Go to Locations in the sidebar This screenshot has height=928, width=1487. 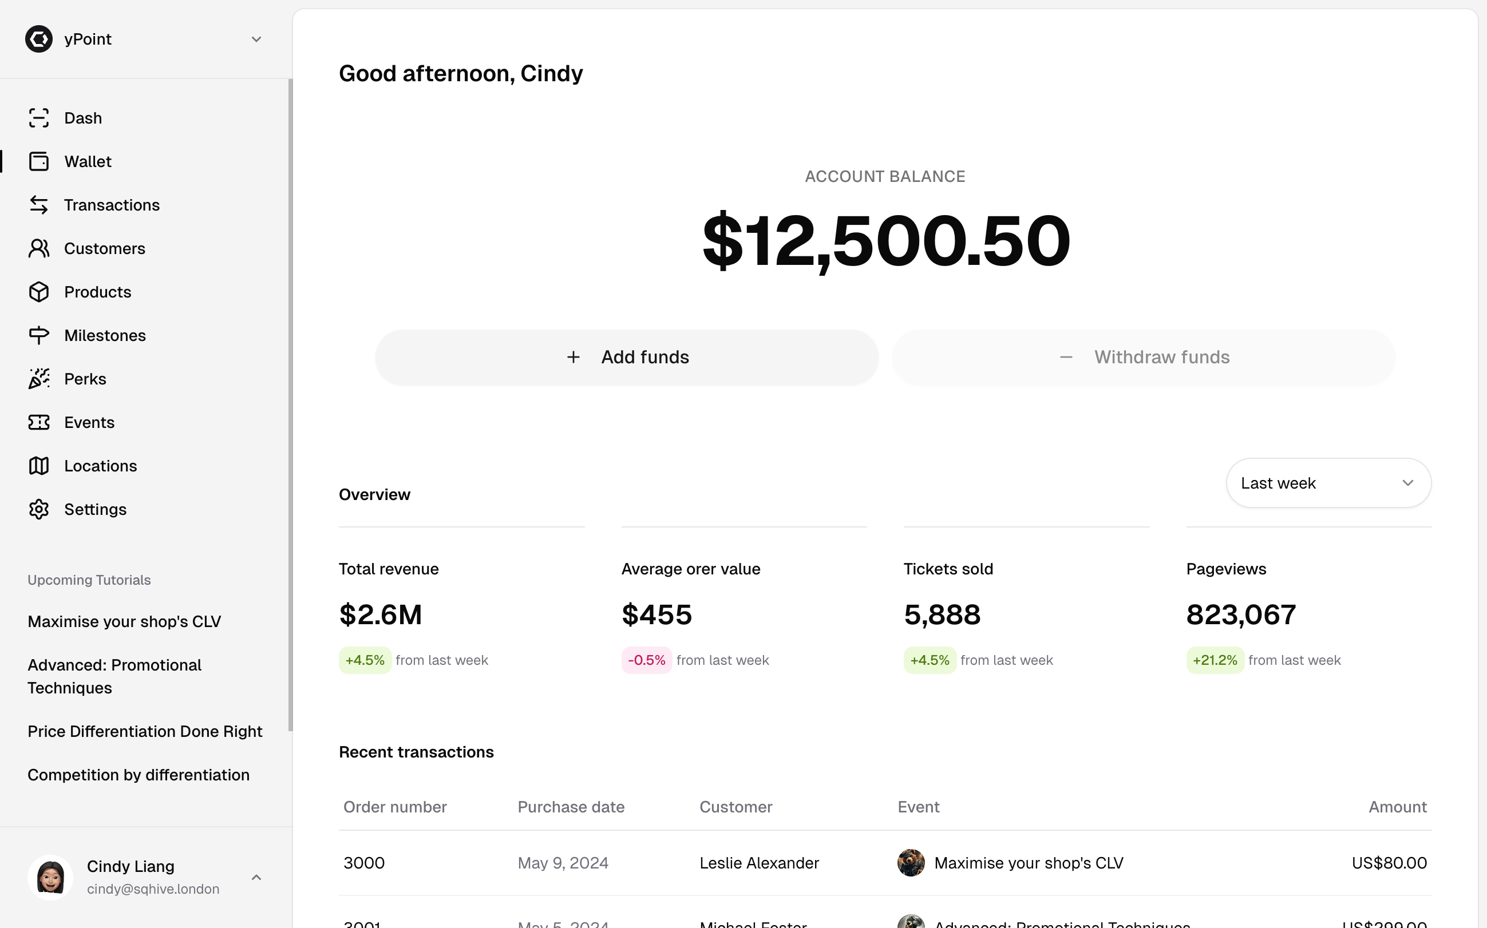pyautogui.click(x=100, y=466)
